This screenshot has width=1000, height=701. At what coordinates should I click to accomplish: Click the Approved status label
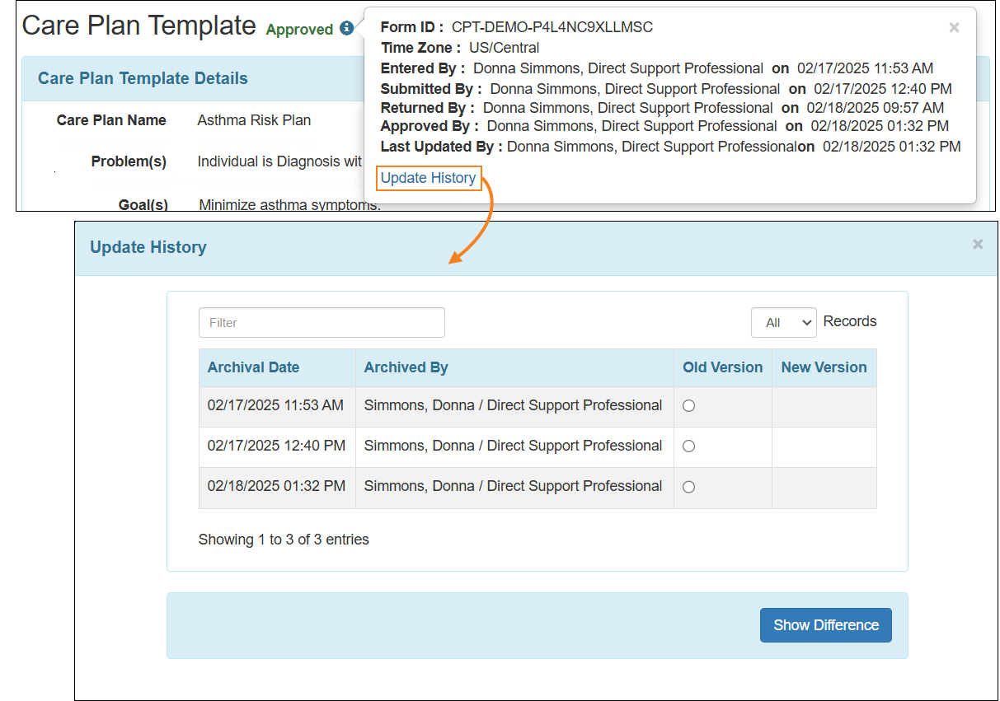299,30
